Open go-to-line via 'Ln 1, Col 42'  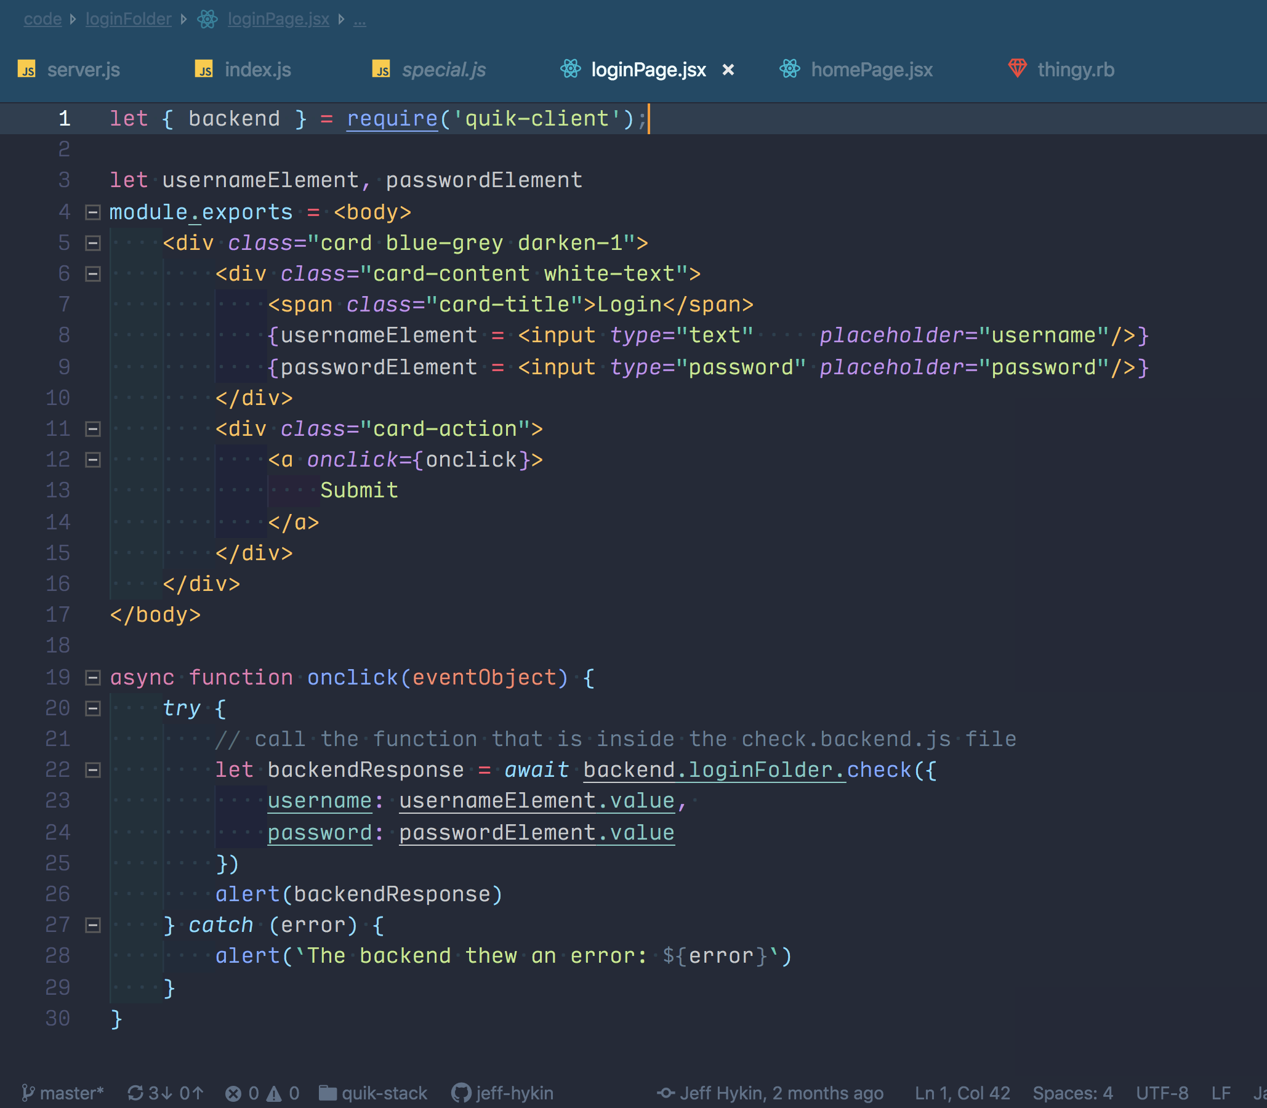[962, 1094]
